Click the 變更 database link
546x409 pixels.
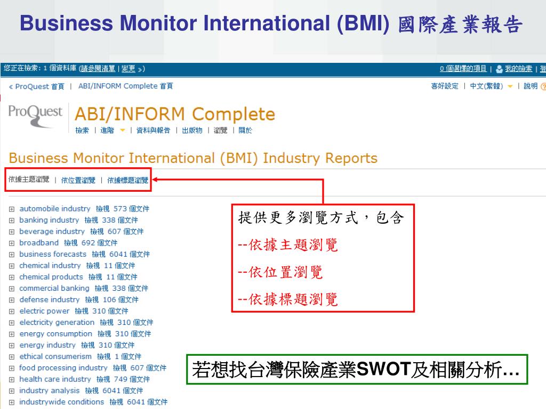click(x=128, y=69)
